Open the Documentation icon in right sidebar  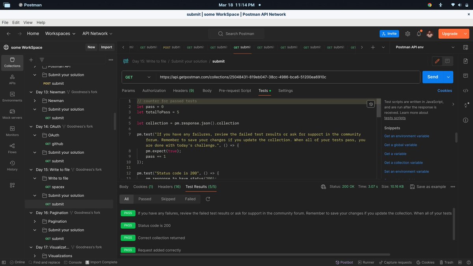point(466,61)
